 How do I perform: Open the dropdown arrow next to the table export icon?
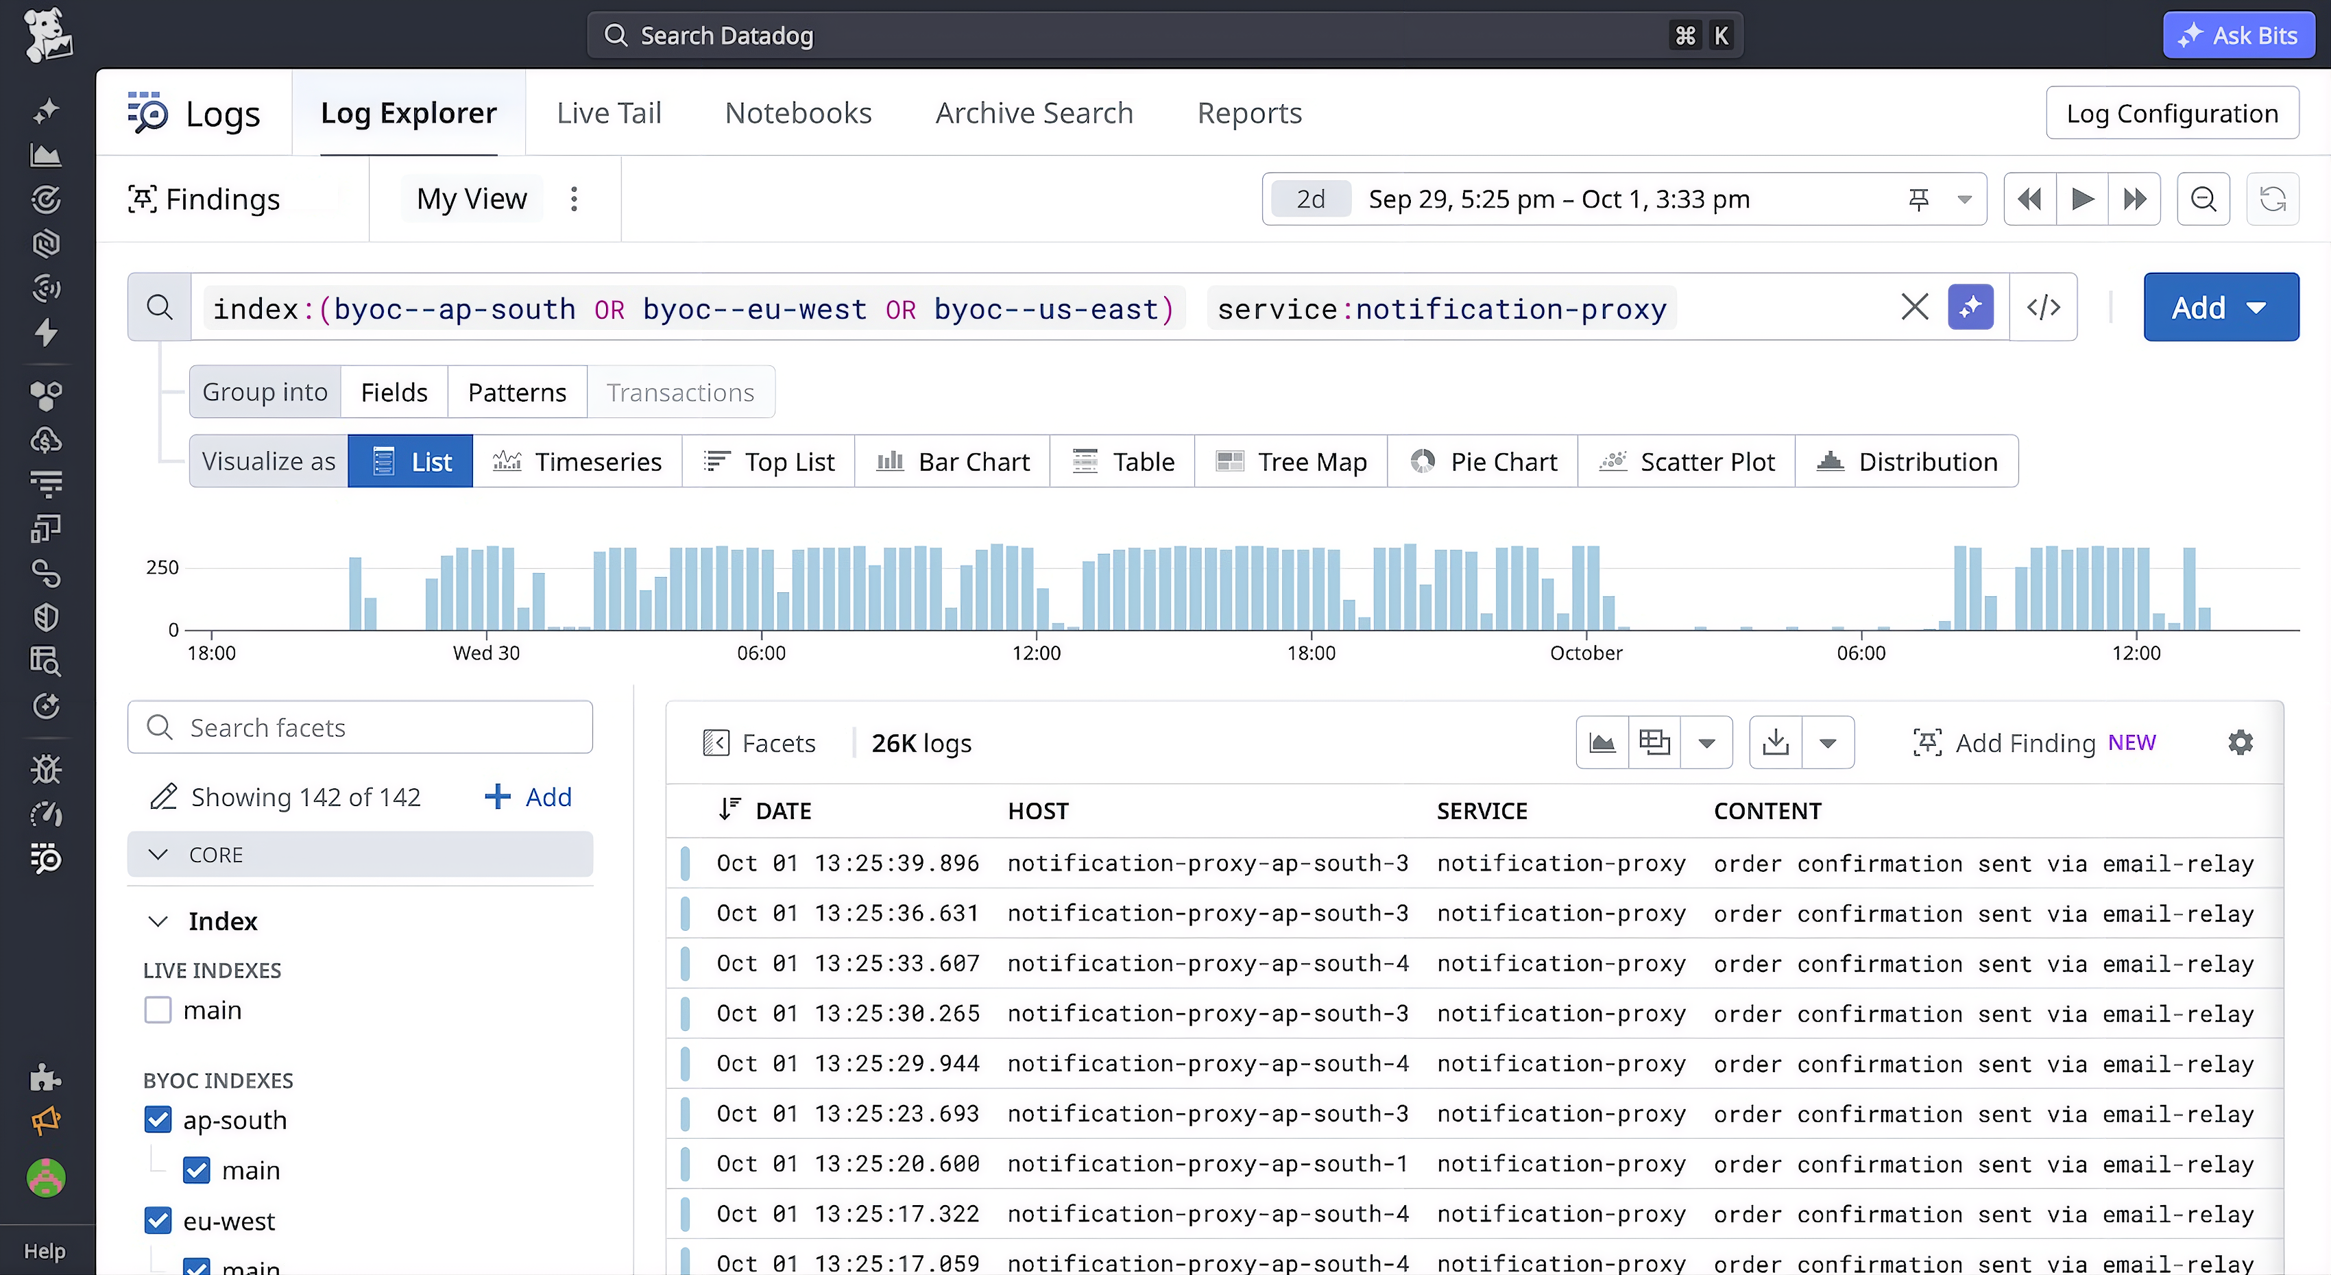(x=1706, y=743)
